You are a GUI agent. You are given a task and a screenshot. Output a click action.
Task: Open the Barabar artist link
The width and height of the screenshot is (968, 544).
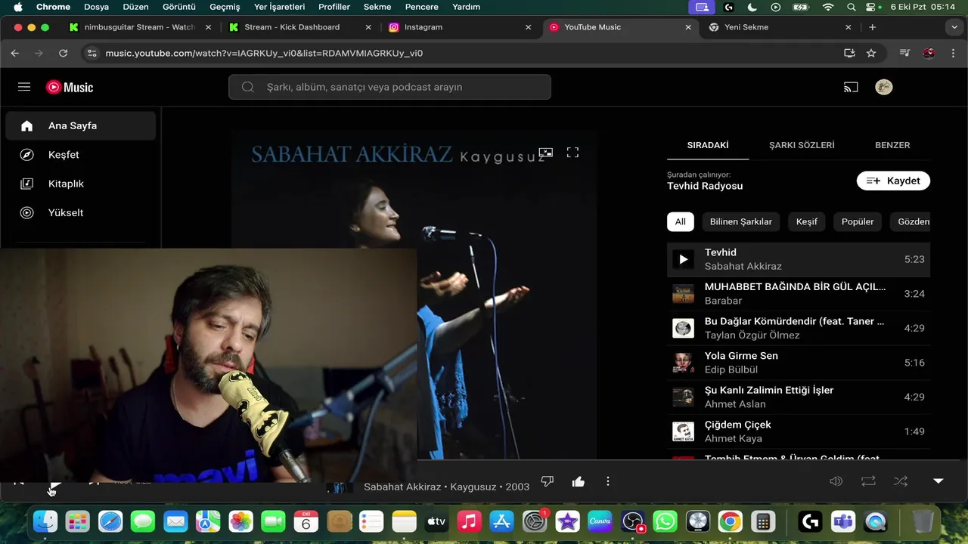click(x=725, y=301)
